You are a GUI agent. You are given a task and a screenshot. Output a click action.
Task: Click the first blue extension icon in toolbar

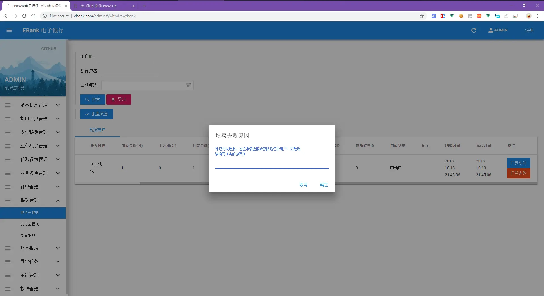[434, 16]
